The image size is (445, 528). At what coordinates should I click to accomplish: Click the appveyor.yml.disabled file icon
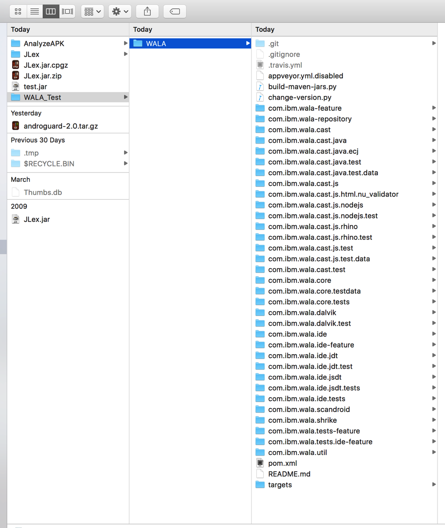(x=260, y=76)
